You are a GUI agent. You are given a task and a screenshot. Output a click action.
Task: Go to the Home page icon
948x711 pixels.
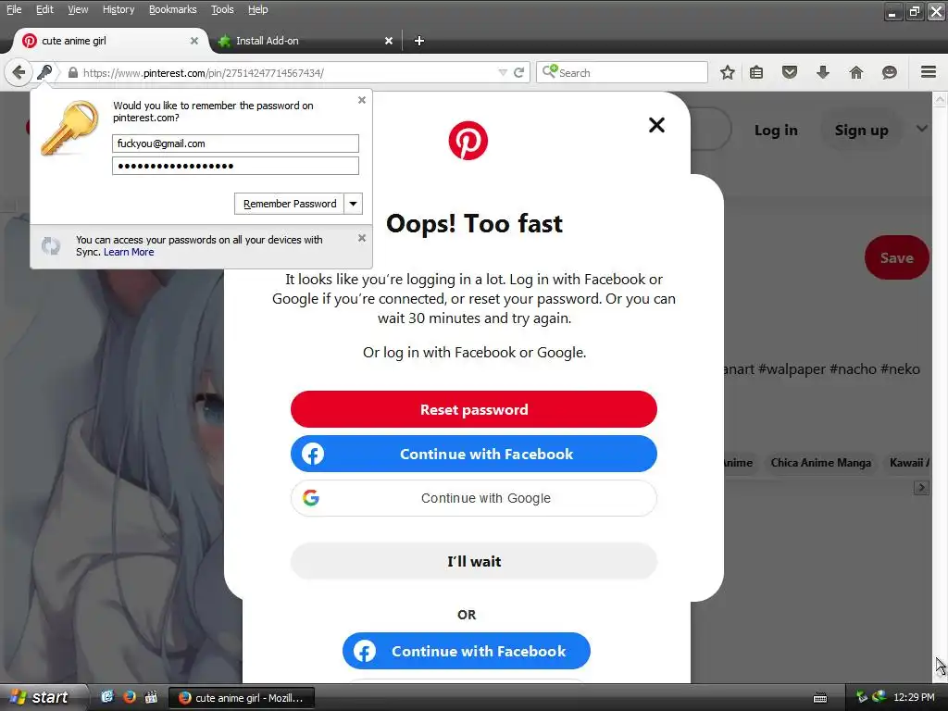[x=856, y=72]
